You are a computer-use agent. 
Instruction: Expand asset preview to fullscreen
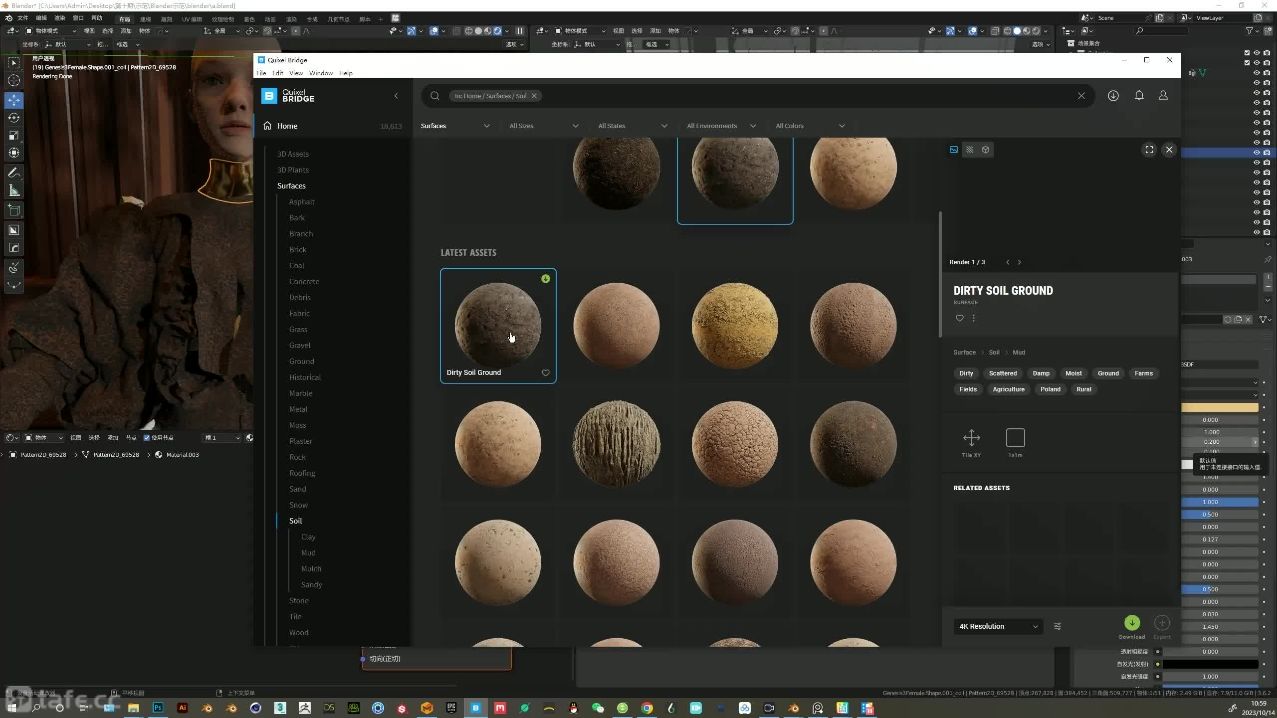[1149, 150]
